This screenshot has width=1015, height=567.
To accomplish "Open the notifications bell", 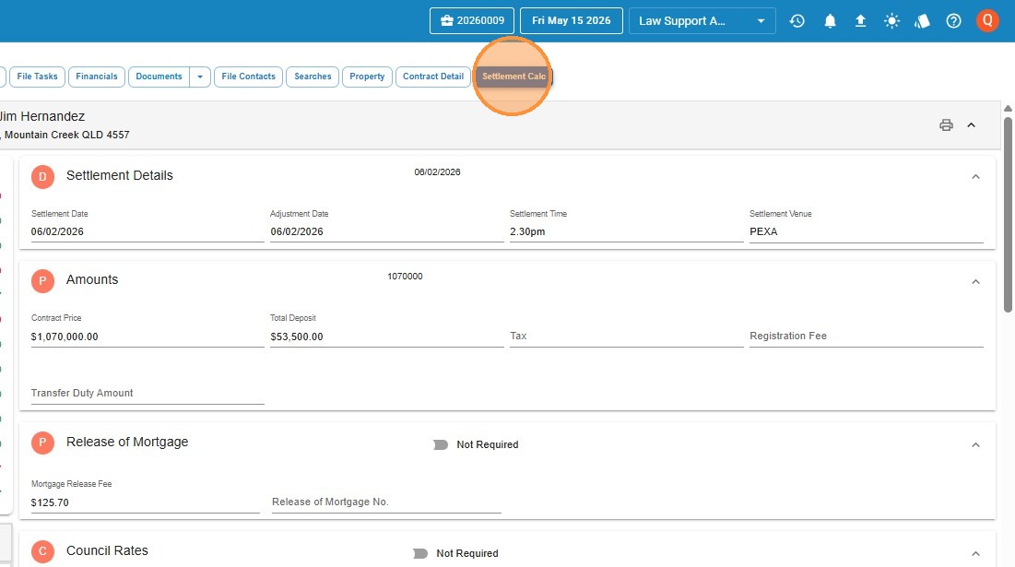I will point(830,20).
